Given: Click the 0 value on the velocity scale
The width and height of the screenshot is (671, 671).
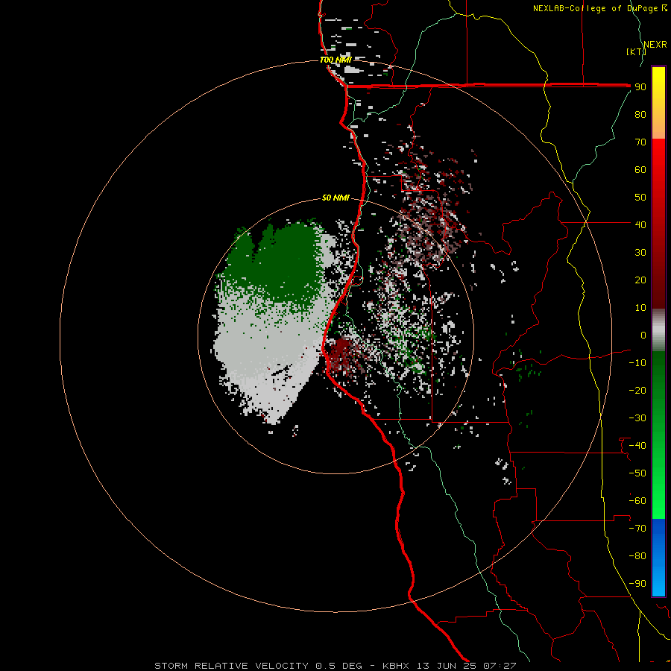Looking at the screenshot, I should [x=643, y=335].
